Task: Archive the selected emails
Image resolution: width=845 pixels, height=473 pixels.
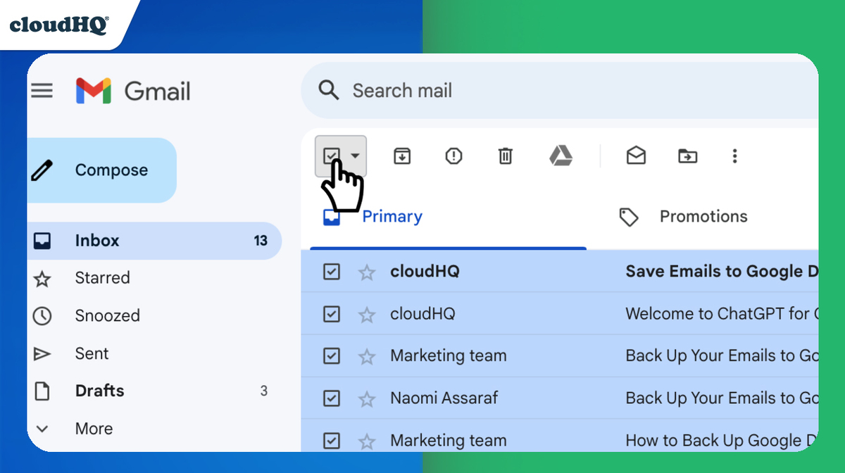Action: point(401,156)
